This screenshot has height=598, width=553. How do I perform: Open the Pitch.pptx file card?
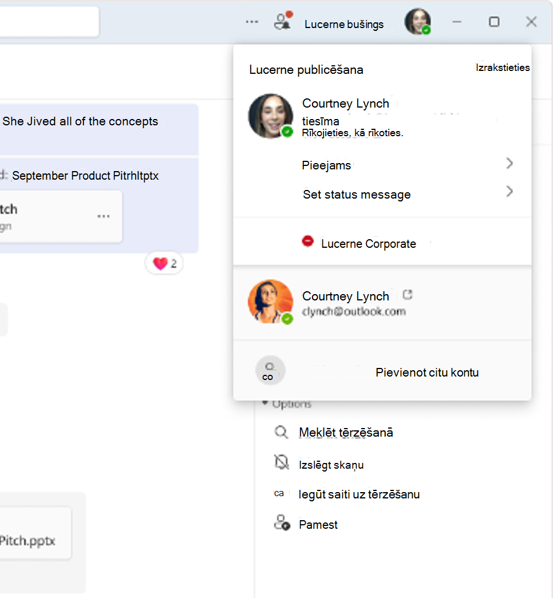pyautogui.click(x=35, y=533)
